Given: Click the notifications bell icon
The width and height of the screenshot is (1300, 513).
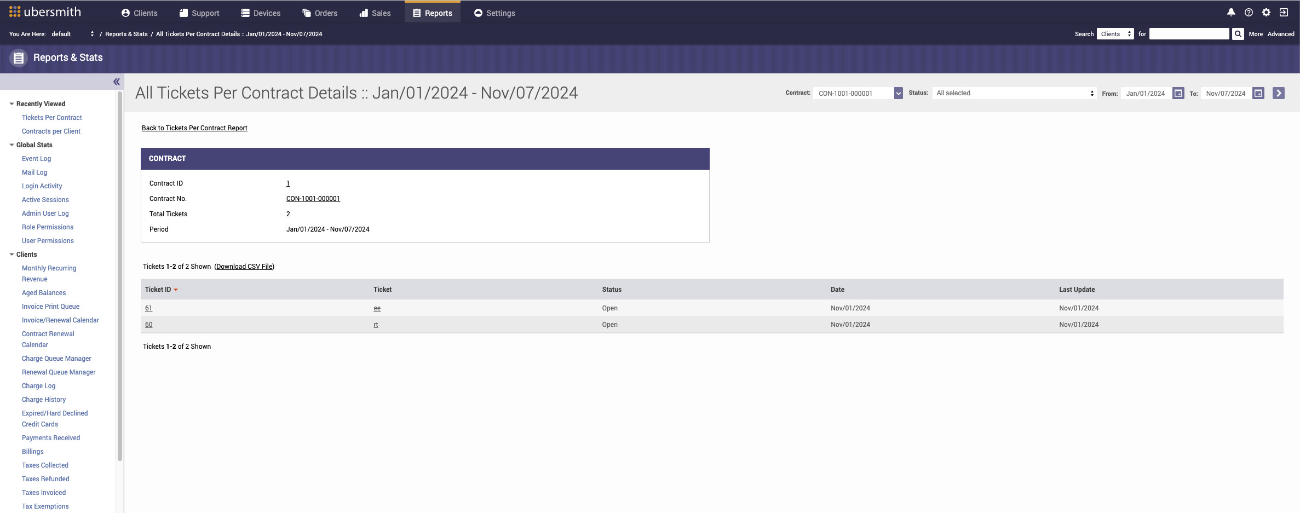Looking at the screenshot, I should tap(1231, 13).
